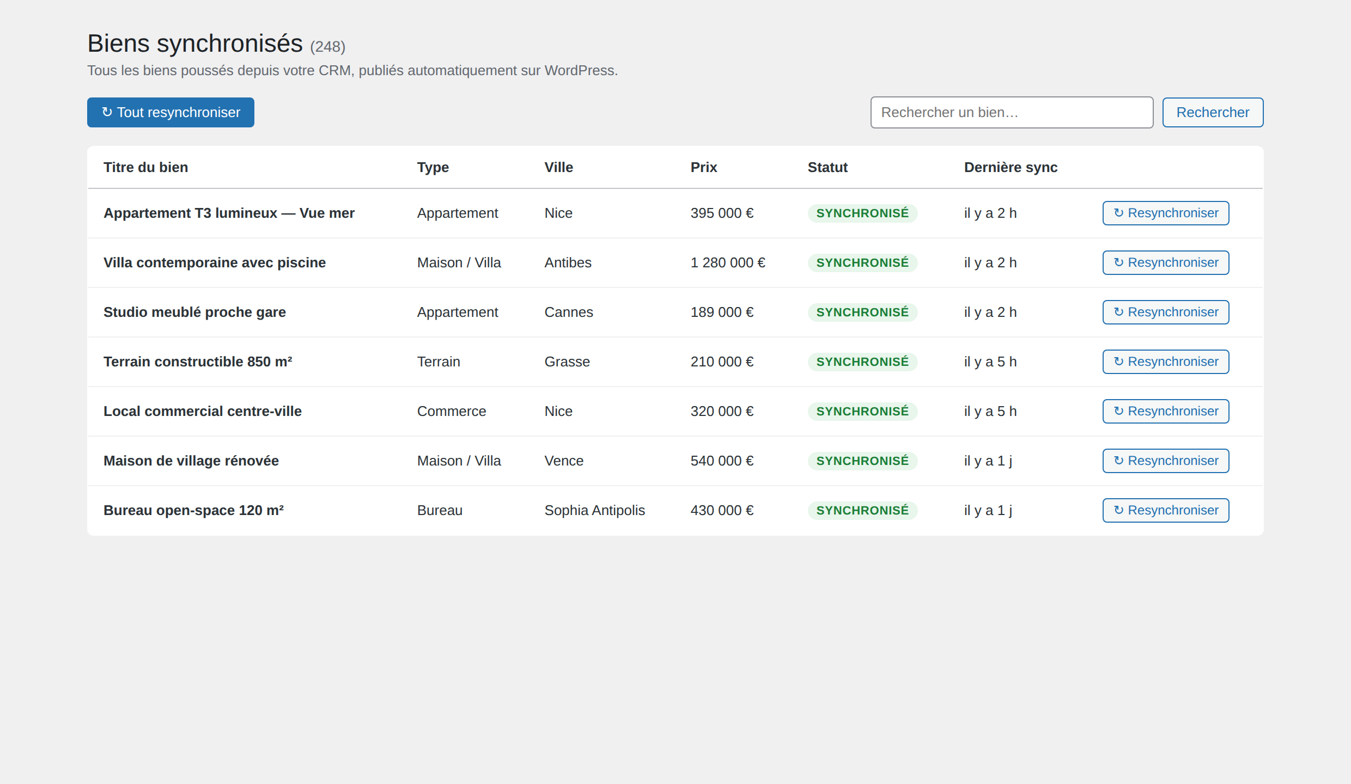Open the Local commercial centre-ville title
This screenshot has width=1351, height=784.
(202, 411)
